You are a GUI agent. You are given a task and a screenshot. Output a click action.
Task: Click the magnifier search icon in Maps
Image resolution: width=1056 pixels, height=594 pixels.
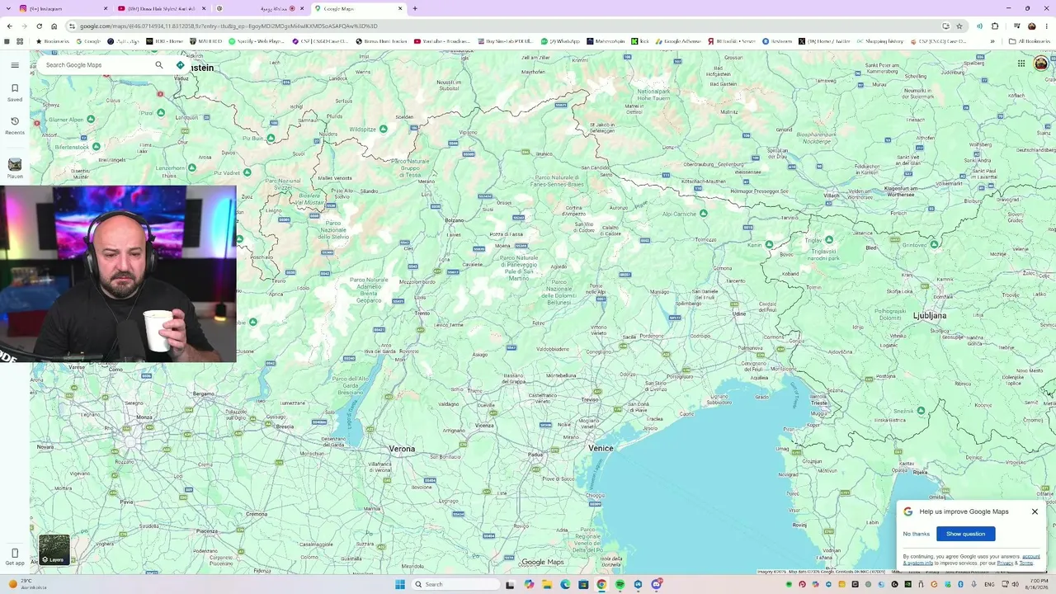point(159,65)
